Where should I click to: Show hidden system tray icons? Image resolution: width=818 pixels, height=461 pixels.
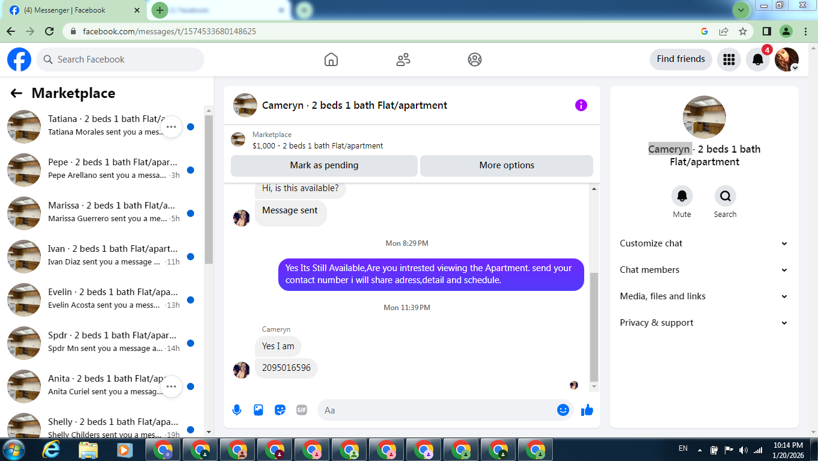point(700,450)
